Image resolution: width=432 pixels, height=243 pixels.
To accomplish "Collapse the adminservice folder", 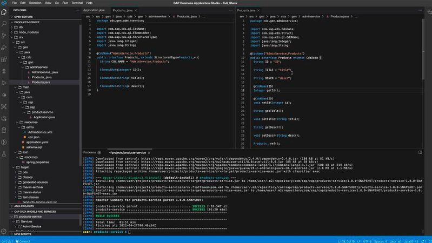I will 38,67.
